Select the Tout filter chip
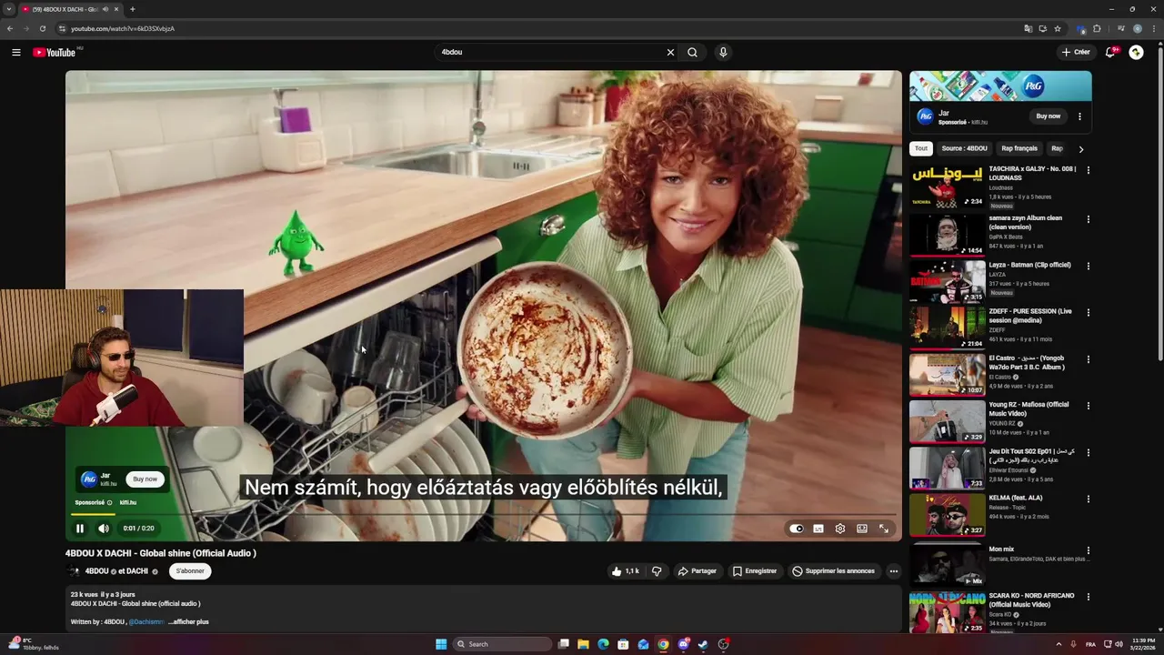Viewport: 1164px width, 655px height. (x=921, y=148)
